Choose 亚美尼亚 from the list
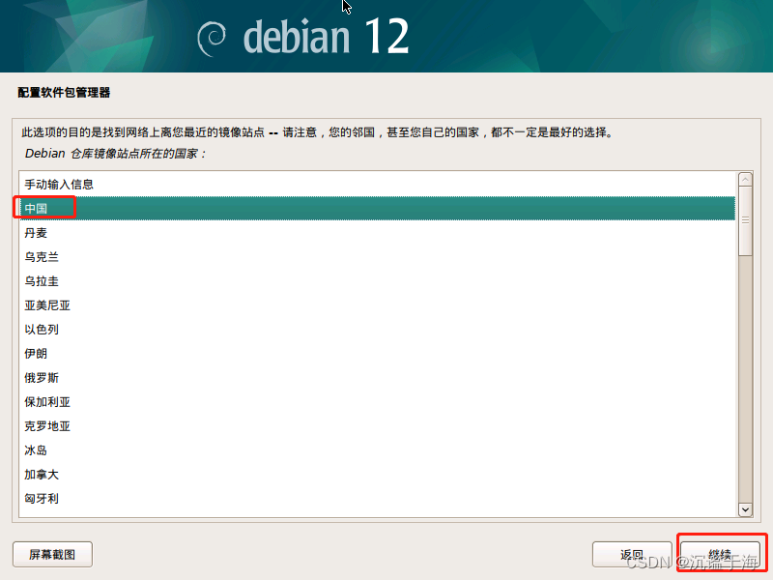773x580 pixels. (377, 305)
